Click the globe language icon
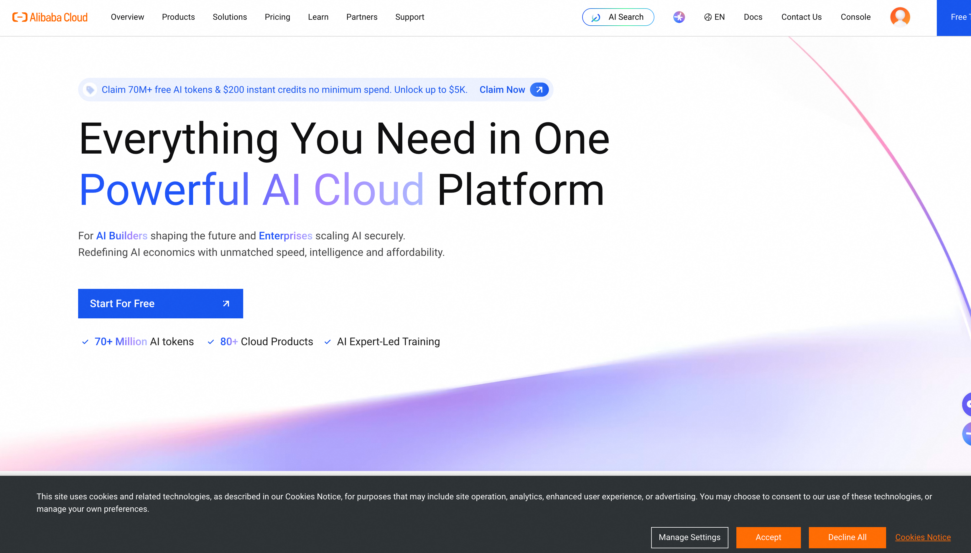The image size is (971, 553). 708,17
